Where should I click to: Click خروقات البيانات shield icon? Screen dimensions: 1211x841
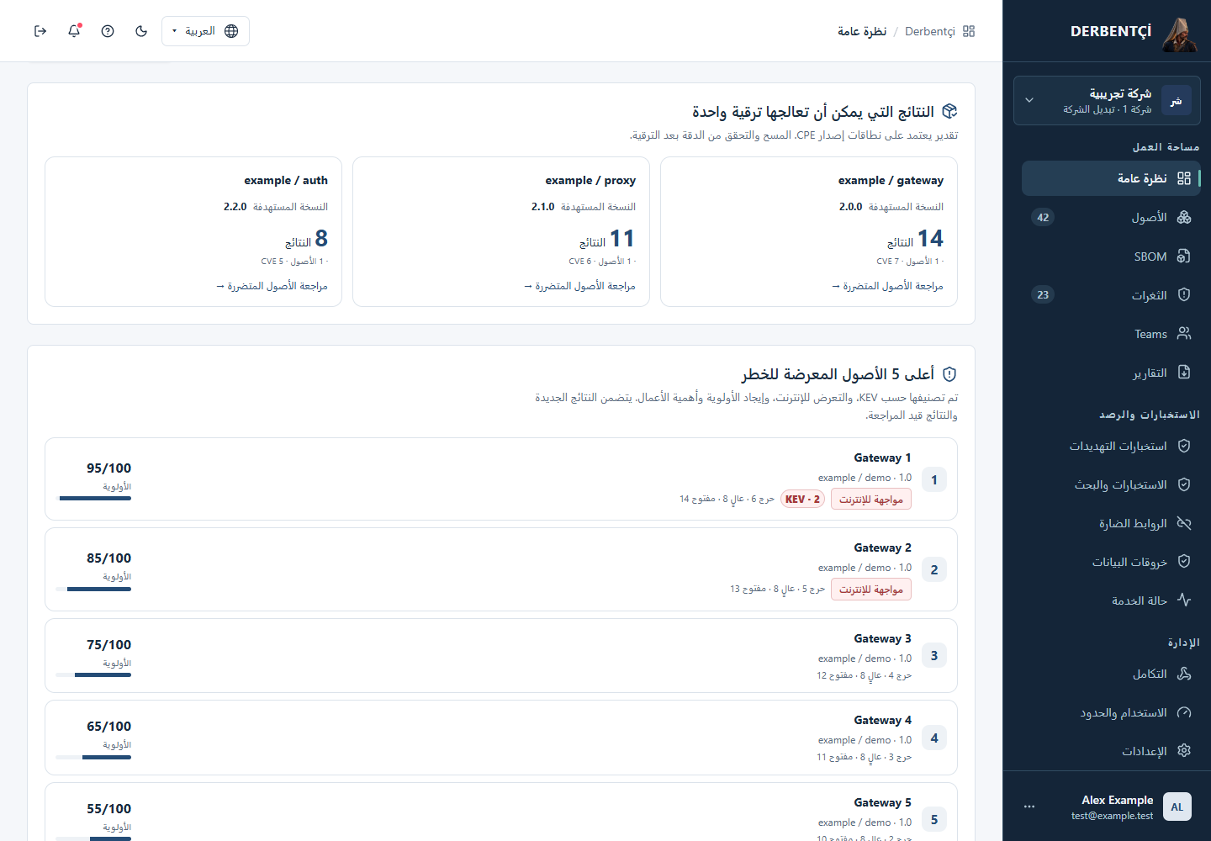[1184, 562]
